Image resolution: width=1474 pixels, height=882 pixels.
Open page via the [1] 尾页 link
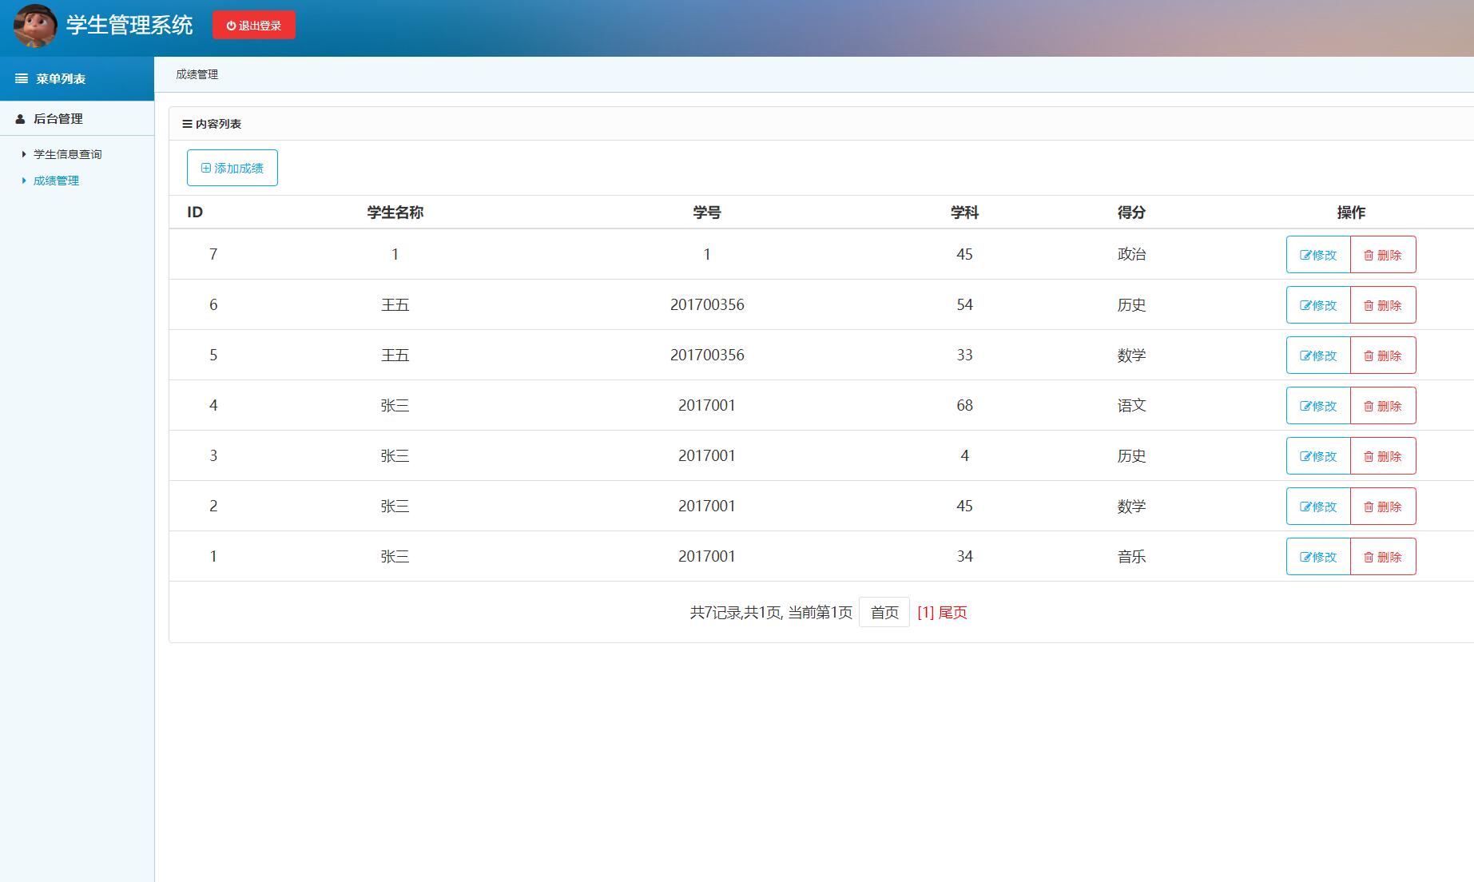[x=943, y=612]
